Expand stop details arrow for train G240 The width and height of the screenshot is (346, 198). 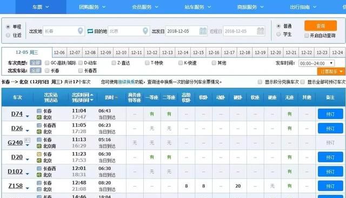[x=28, y=145]
